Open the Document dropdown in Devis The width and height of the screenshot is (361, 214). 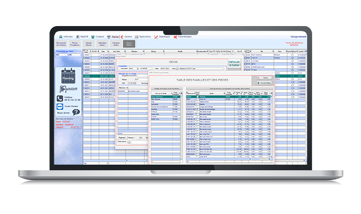[x=138, y=69]
